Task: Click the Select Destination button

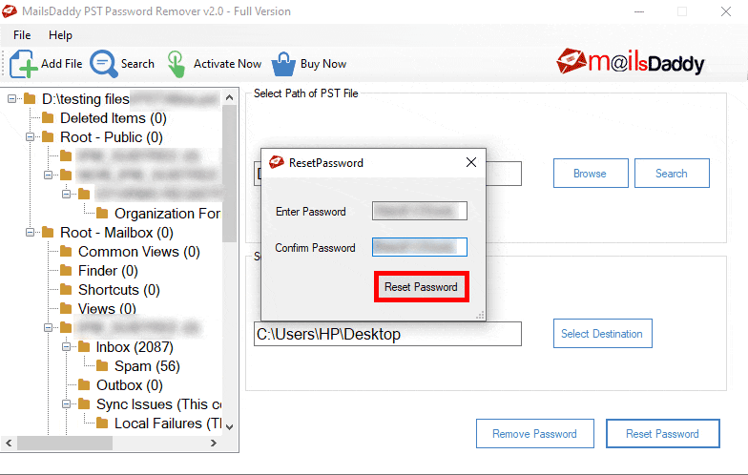Action: pos(603,334)
